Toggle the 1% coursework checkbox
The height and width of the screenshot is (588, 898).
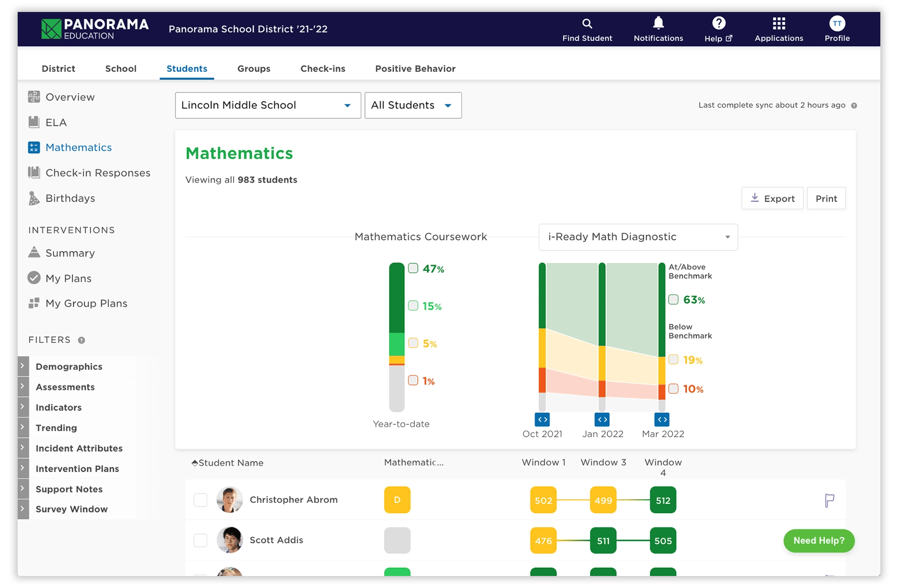(x=413, y=380)
